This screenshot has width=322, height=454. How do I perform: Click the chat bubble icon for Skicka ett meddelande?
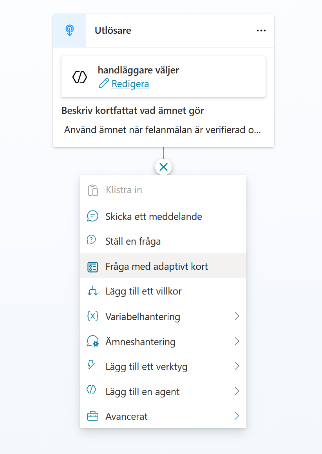93,216
